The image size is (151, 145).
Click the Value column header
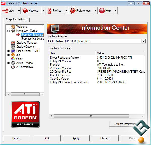click(120, 53)
